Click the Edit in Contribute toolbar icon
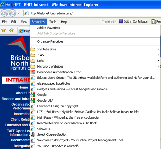The height and width of the screenshot is (149, 161). pos(121,21)
